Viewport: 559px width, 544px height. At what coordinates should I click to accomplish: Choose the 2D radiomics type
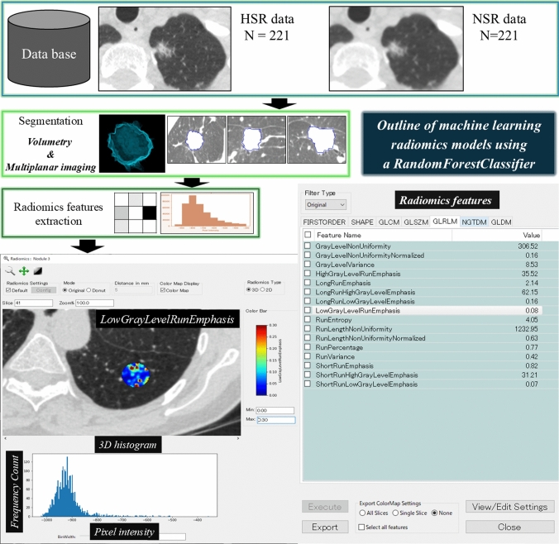262,290
